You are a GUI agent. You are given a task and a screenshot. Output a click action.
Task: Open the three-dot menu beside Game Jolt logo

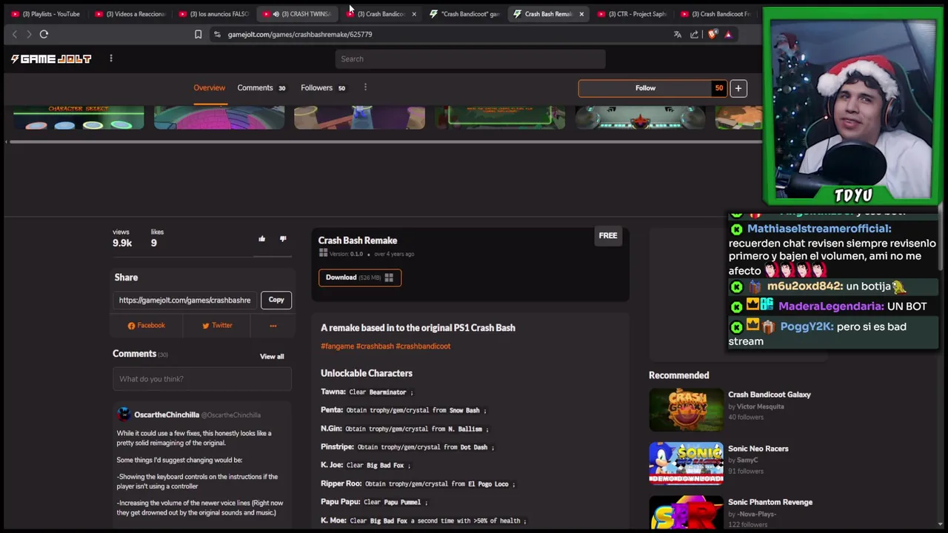tap(111, 58)
